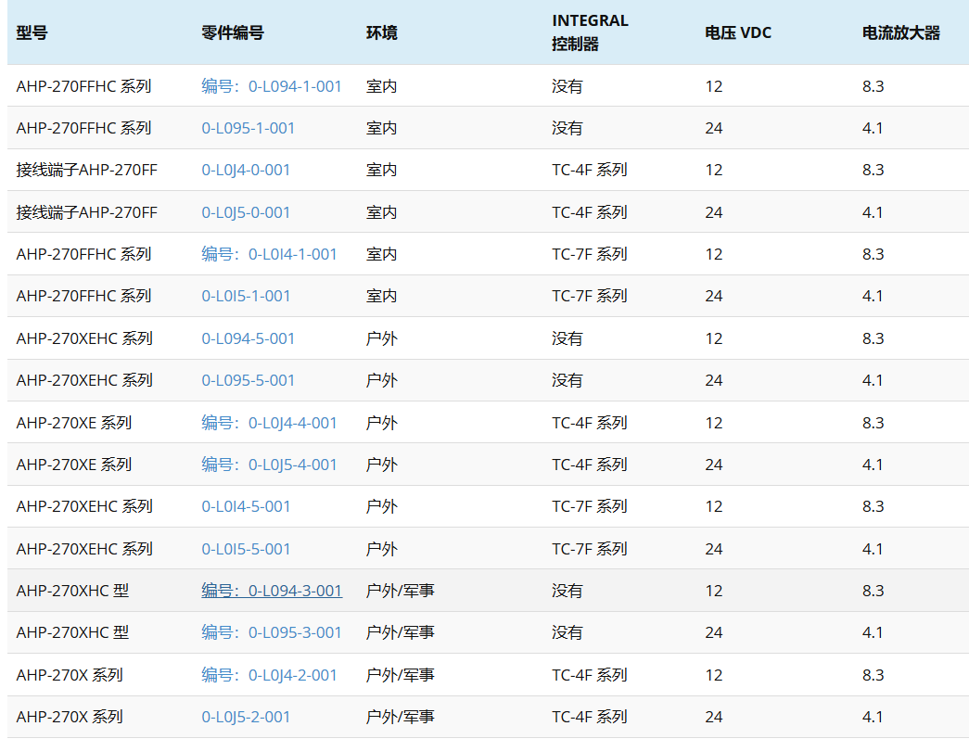Open part number link 0-L094-1-001

272,86
